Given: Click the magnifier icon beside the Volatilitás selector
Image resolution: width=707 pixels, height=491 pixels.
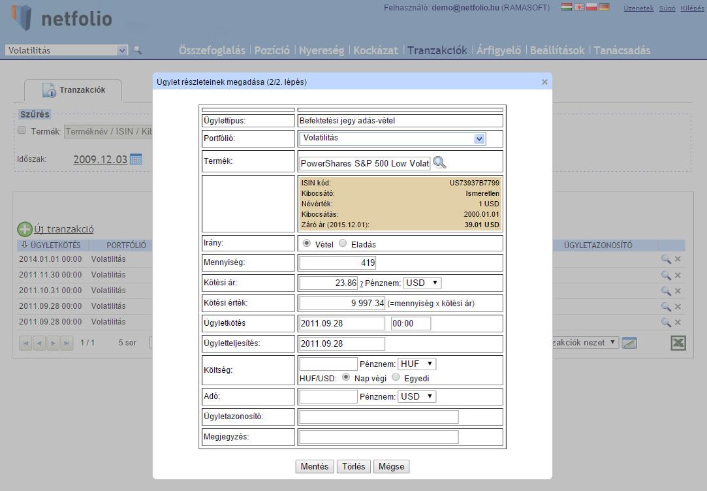Looking at the screenshot, I should (138, 50).
